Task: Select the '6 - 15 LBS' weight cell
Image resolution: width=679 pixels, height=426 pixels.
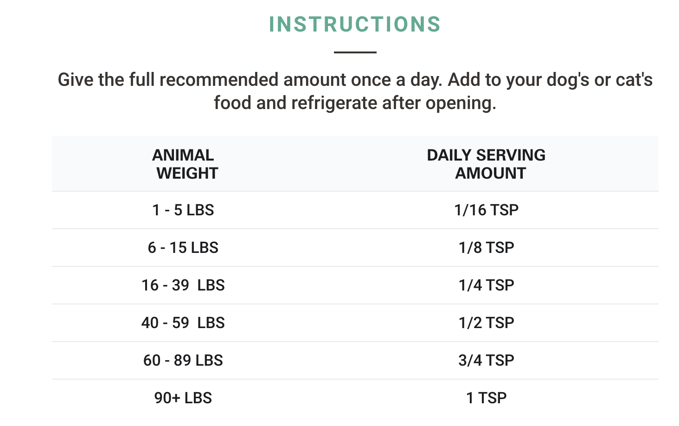Action: point(183,248)
